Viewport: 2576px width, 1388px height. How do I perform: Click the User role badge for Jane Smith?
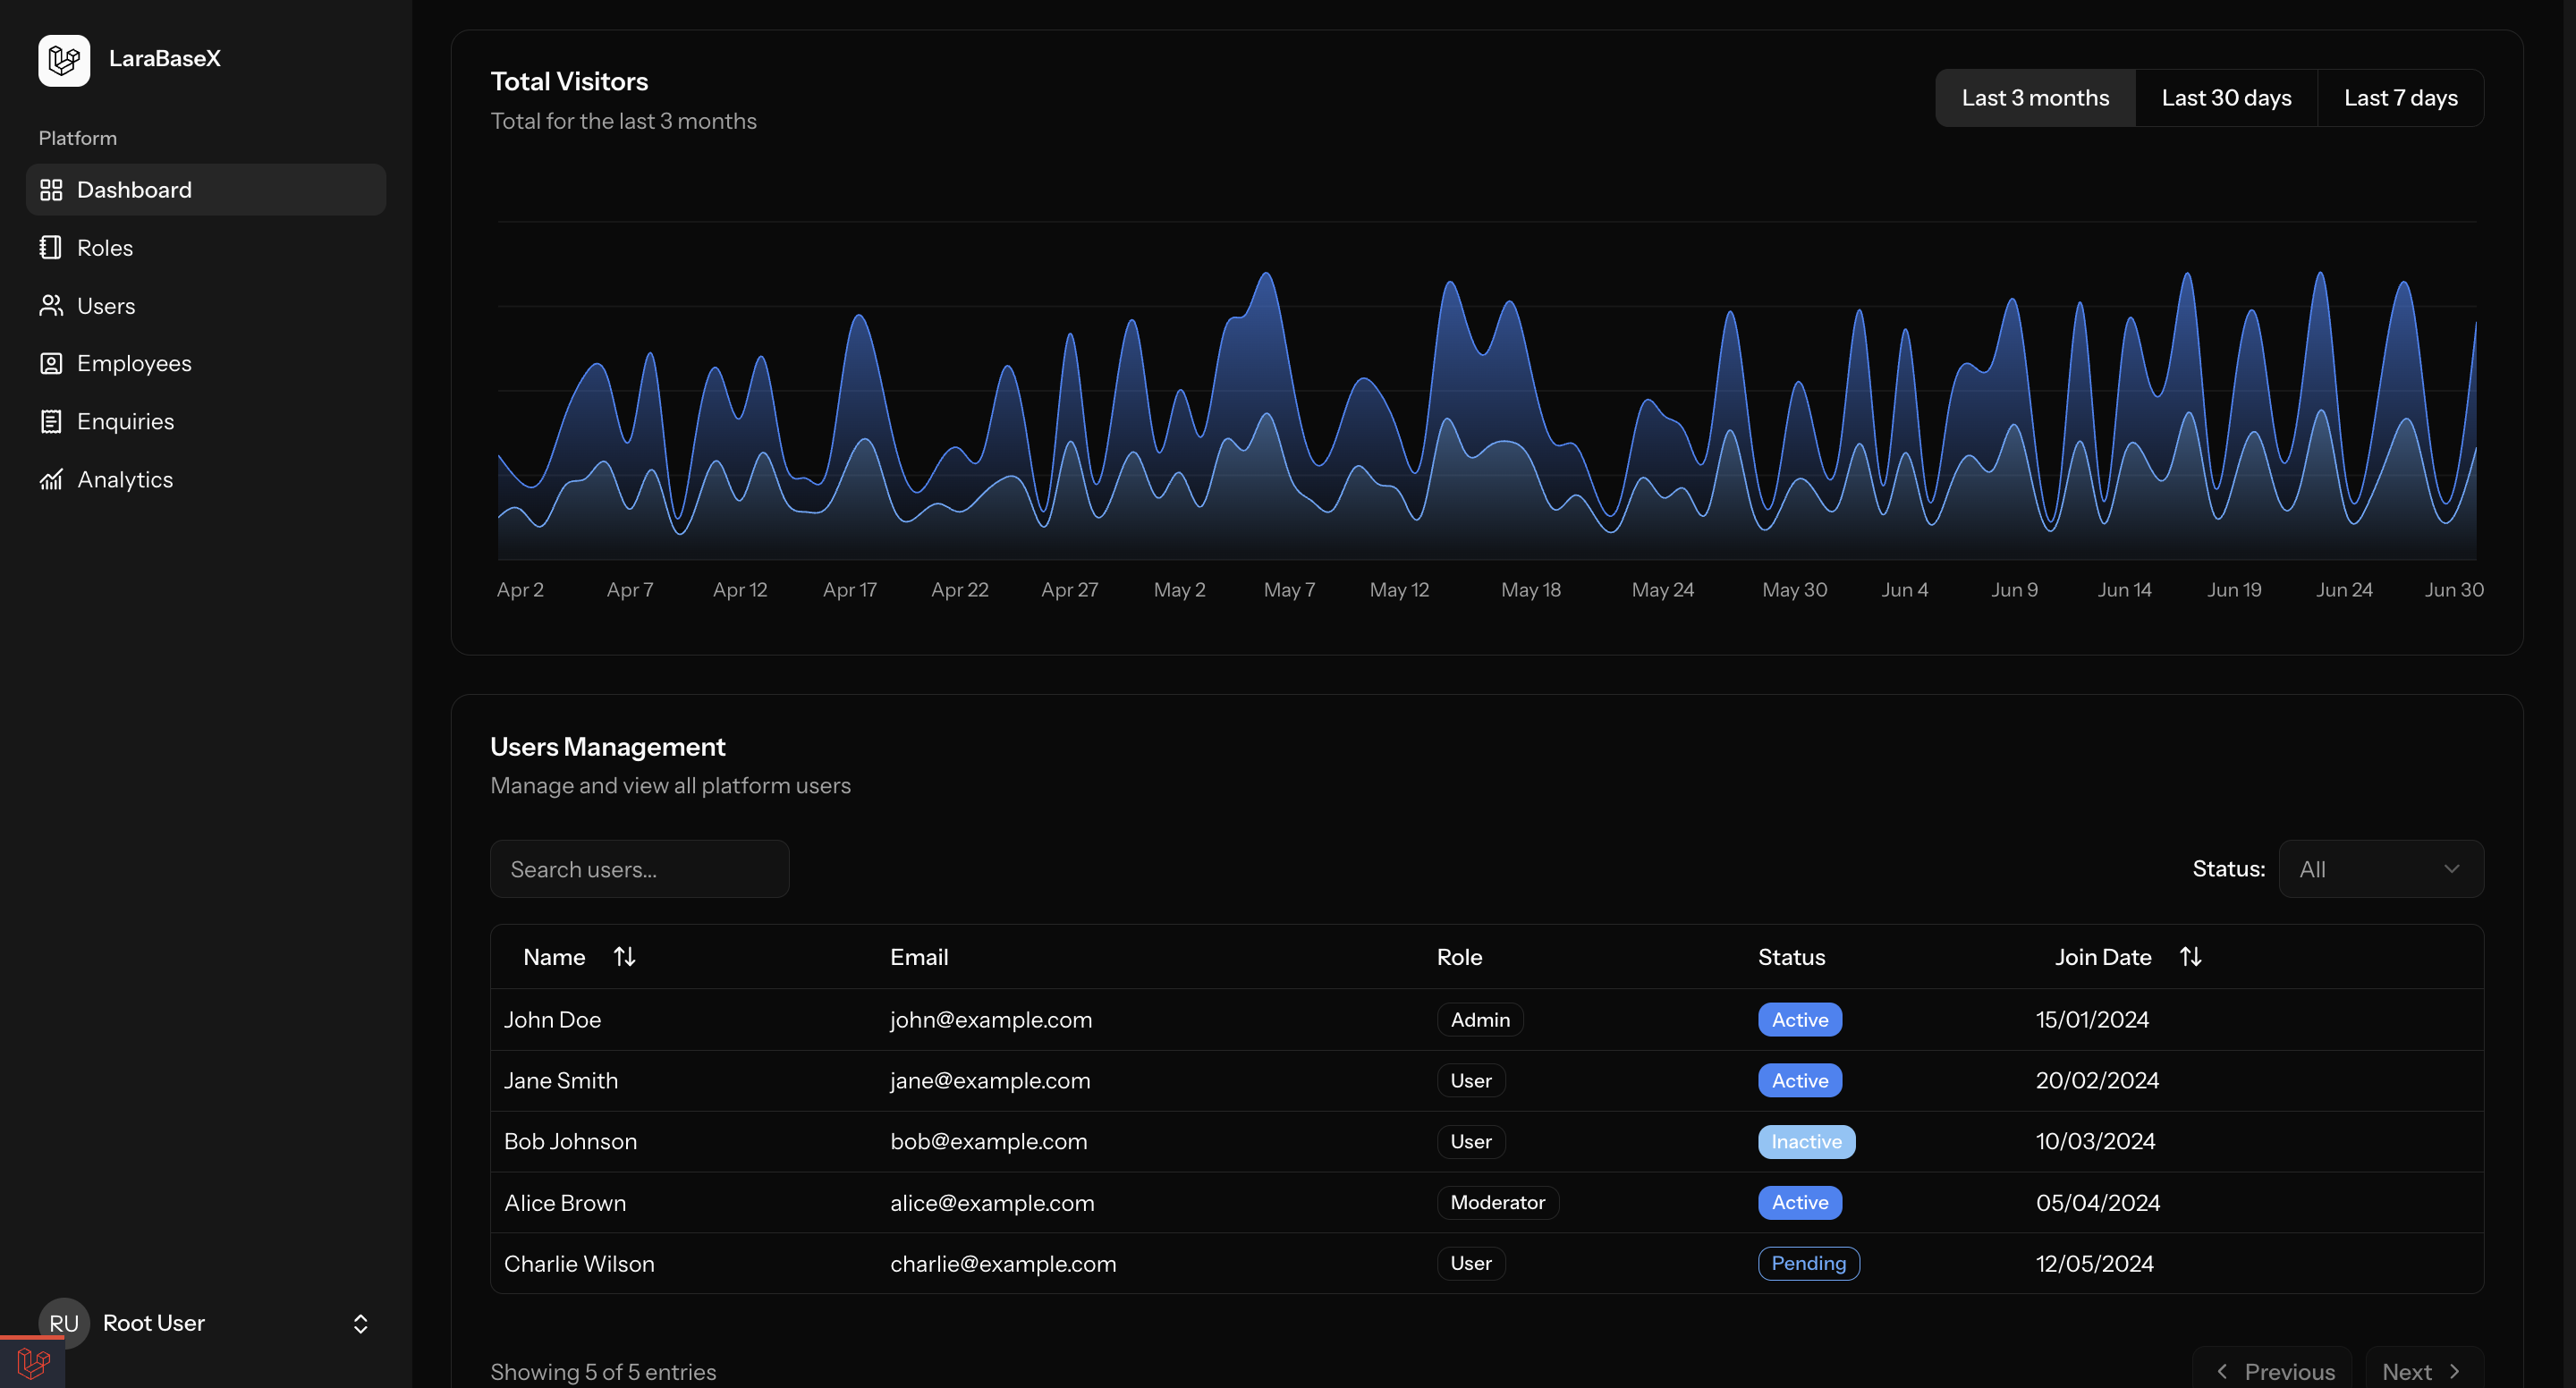tap(1471, 1081)
